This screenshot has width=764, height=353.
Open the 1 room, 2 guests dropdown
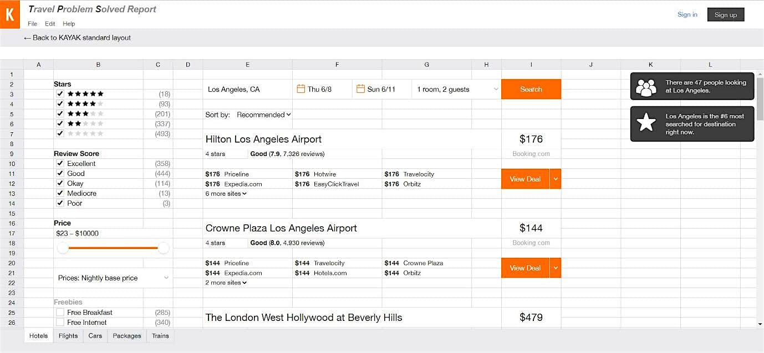pos(456,90)
